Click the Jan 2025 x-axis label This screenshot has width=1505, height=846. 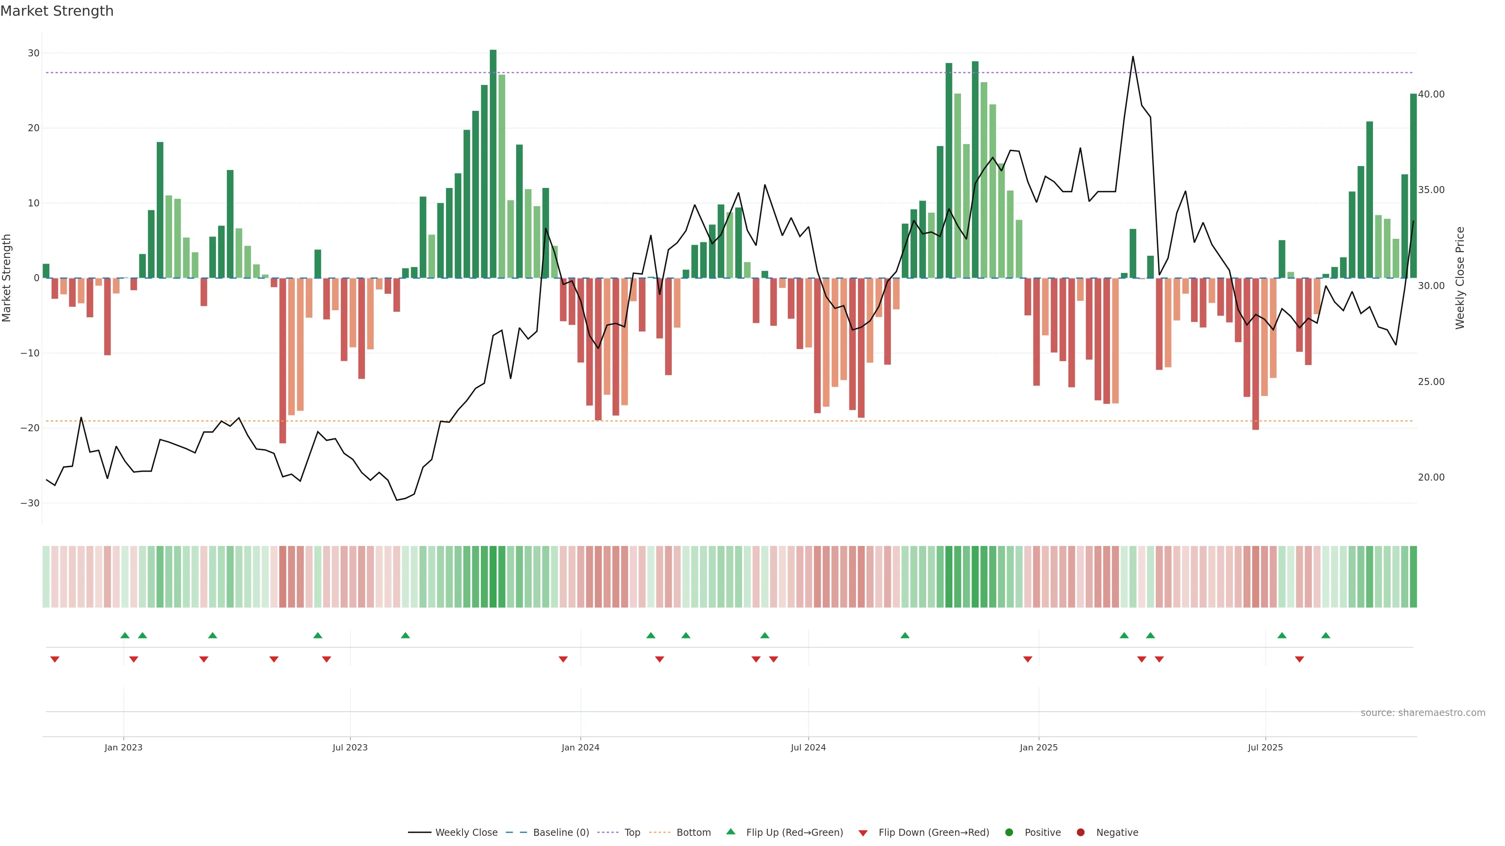[1038, 747]
